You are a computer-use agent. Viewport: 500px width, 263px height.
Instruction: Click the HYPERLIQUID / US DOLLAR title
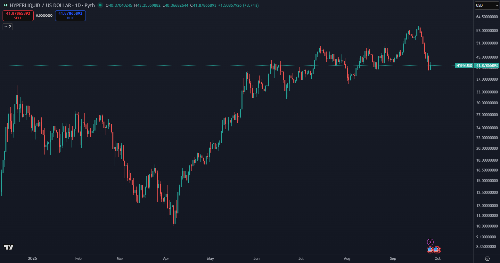40,5
